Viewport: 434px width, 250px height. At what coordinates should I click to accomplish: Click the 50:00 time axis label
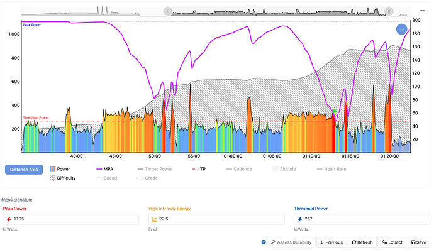[x=155, y=156]
